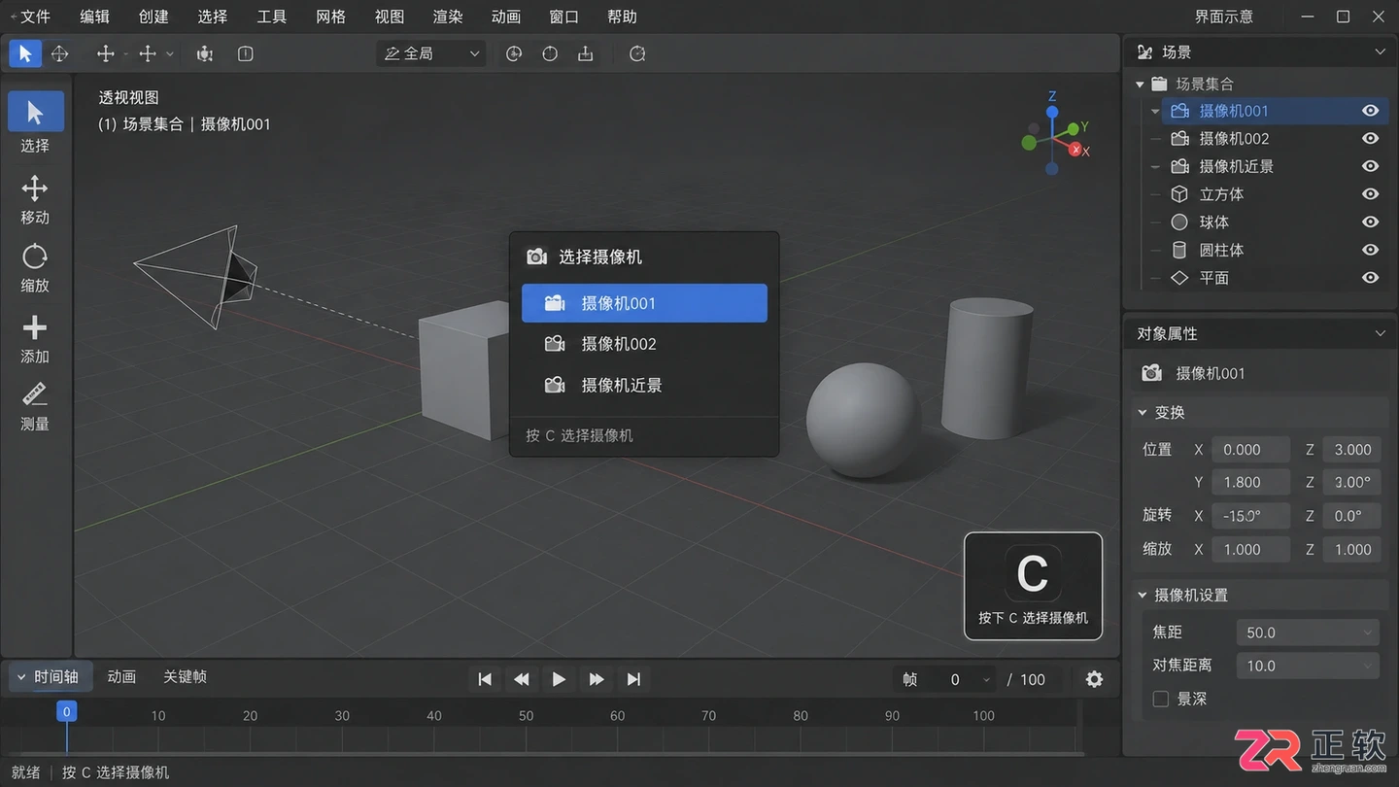Image resolution: width=1399 pixels, height=787 pixels.
Task: Select the 测量 ruler tool
Action: point(35,406)
